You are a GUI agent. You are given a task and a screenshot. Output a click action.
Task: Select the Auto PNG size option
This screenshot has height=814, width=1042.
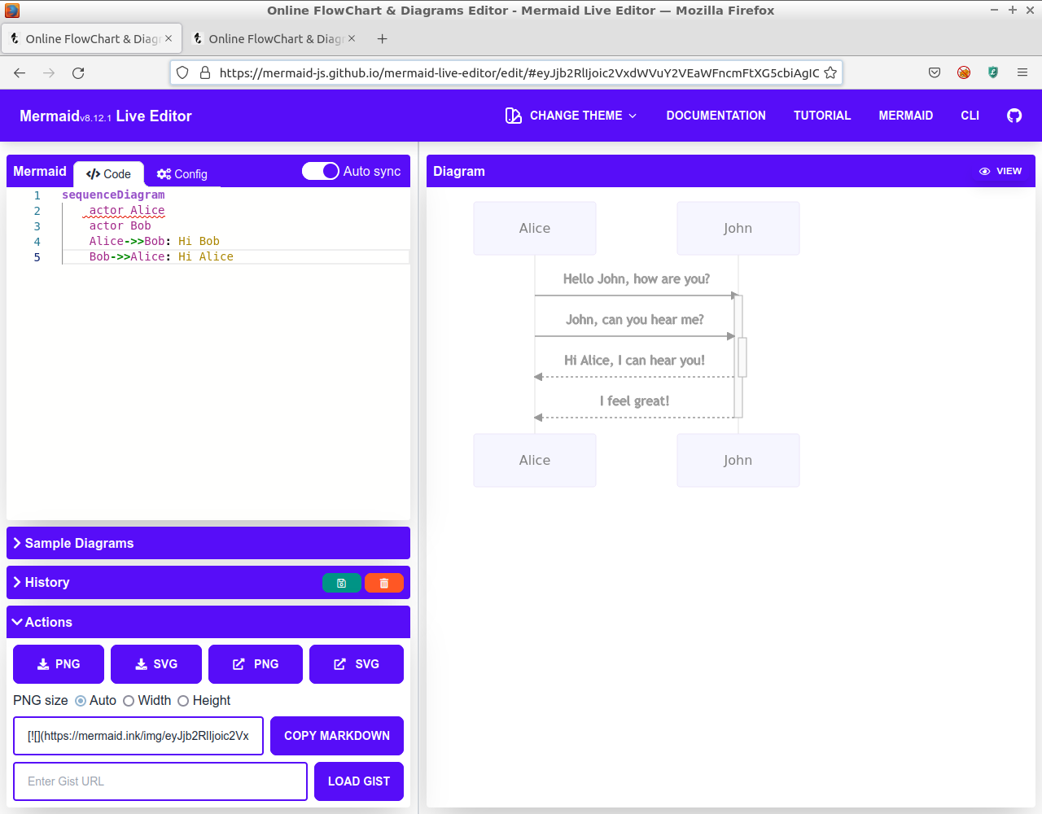[81, 701]
